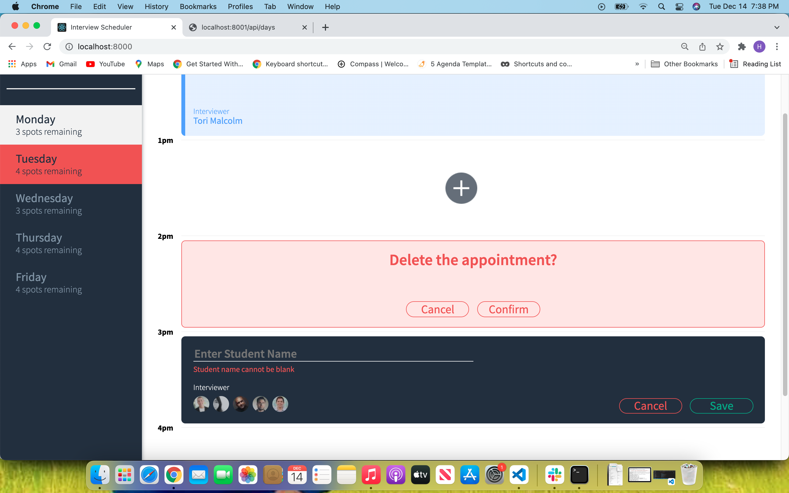The height and width of the screenshot is (493, 789).
Task: Bookmark the page using the star icon
Action: coord(720,46)
